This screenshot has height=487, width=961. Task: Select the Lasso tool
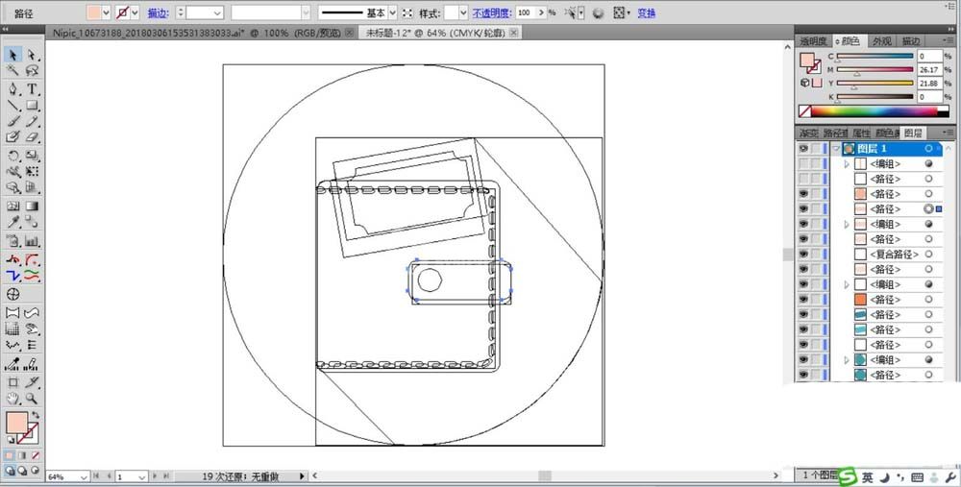click(32, 71)
